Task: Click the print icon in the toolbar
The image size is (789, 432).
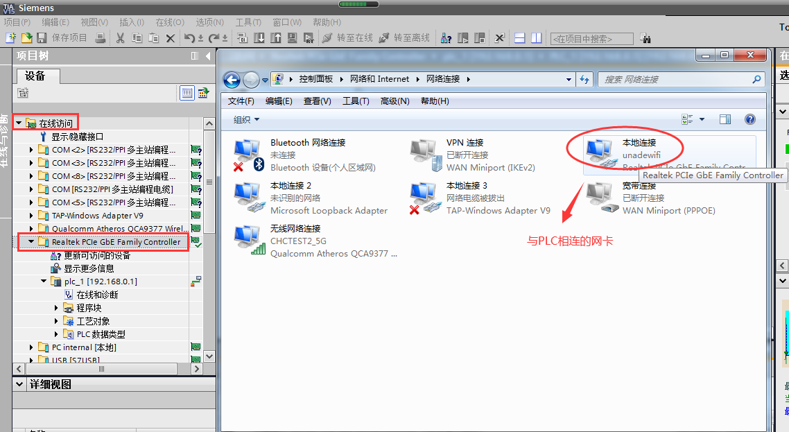Action: point(101,37)
